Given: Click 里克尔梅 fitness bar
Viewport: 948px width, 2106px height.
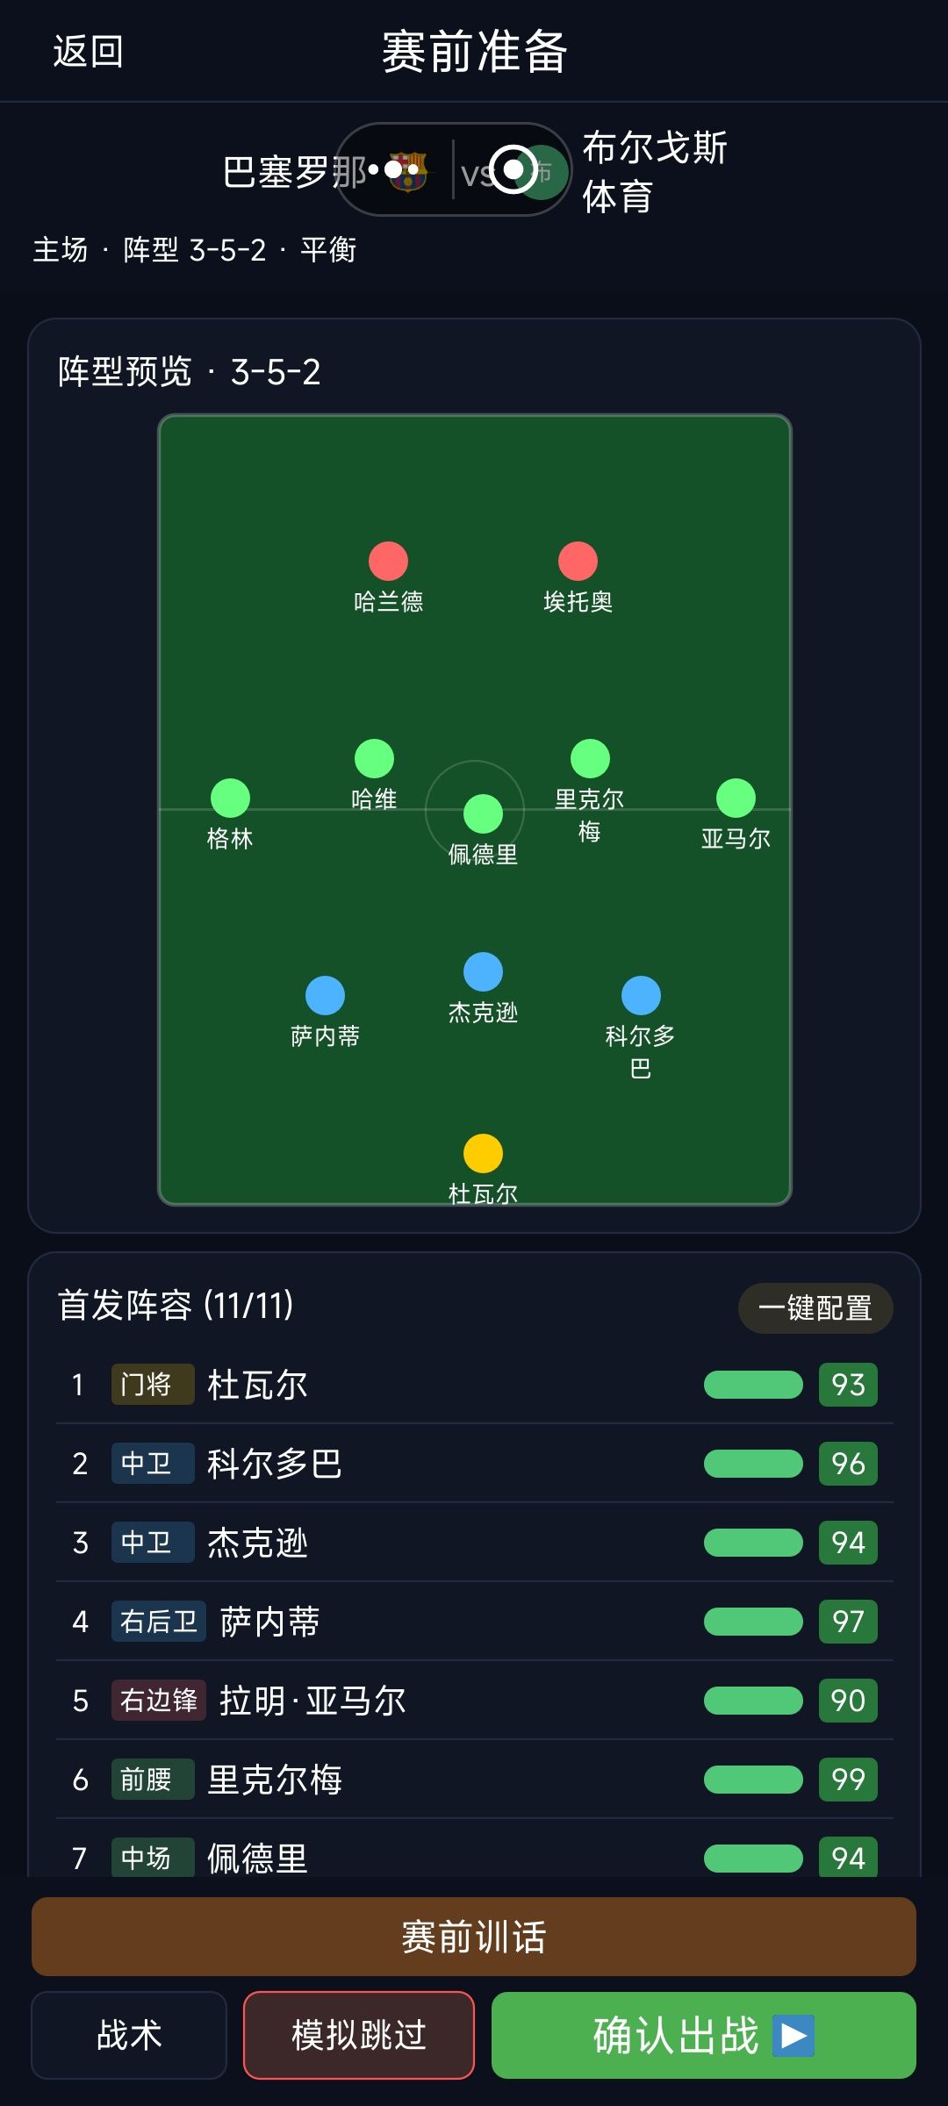Looking at the screenshot, I should click(x=753, y=1780).
